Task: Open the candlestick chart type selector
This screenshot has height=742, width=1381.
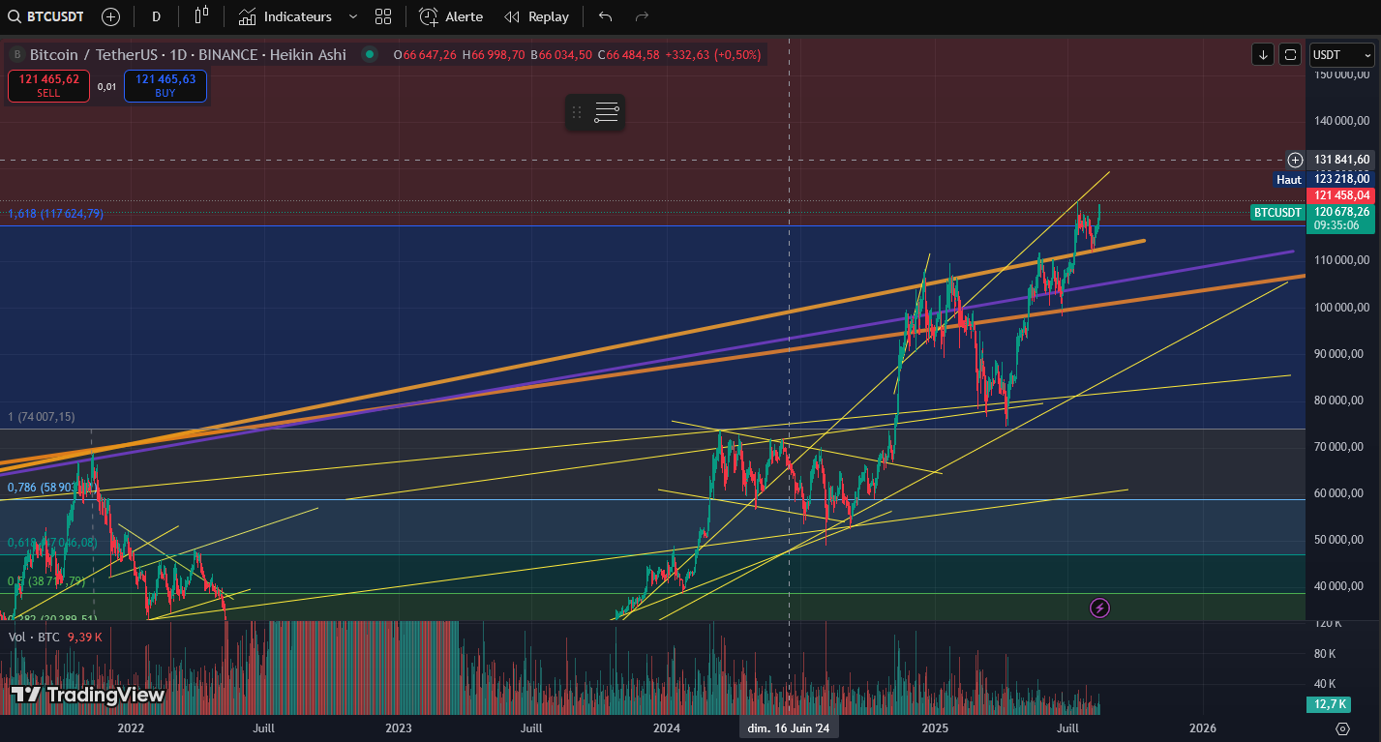Action: [x=201, y=16]
